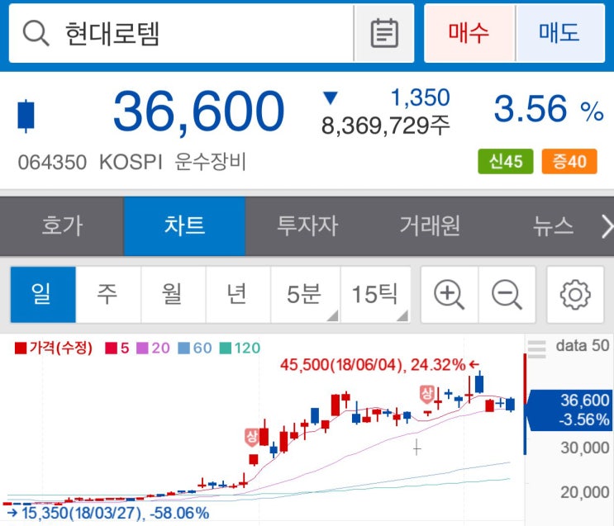Tap the green 신45 badge
Viewport: 614px width, 526px height.
[x=505, y=161]
